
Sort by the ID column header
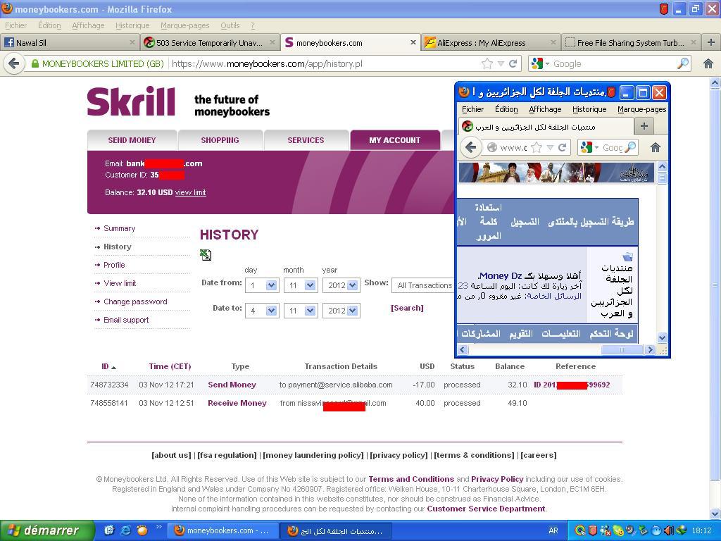point(108,366)
